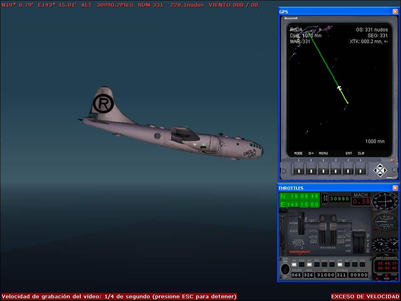Toggle the HDG heading hold button

[x=302, y=265]
